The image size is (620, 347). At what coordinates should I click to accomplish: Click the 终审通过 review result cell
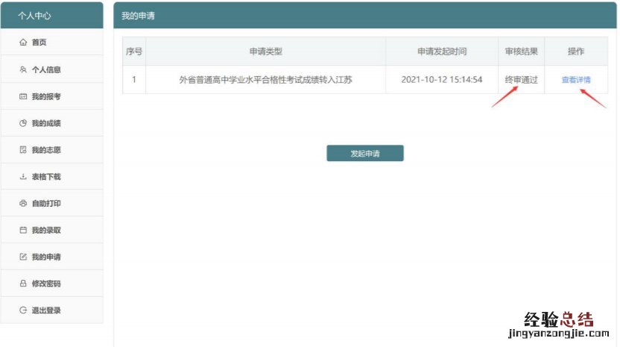point(521,80)
